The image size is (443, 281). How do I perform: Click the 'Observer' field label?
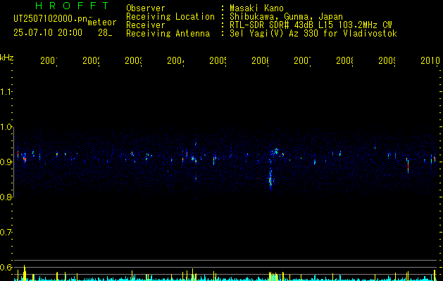[146, 8]
